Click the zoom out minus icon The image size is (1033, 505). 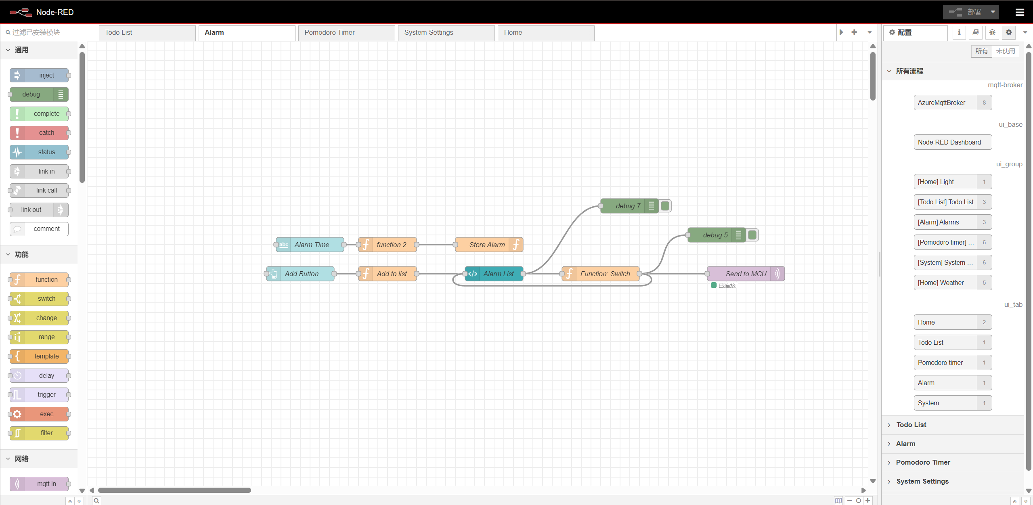pos(849,501)
